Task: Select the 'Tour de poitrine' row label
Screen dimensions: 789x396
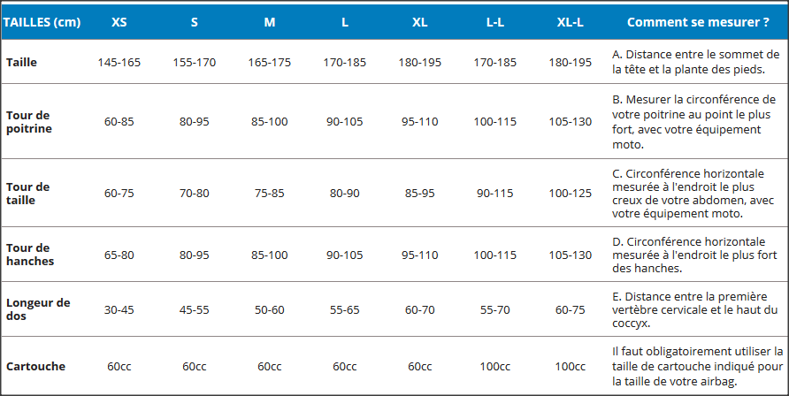Action: point(28,122)
